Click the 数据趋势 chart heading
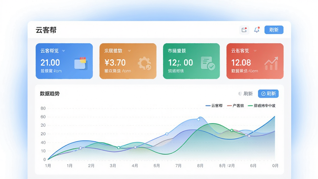The image size is (318, 179). [x=50, y=94]
